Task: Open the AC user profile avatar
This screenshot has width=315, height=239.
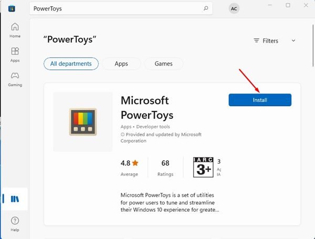Action: [x=234, y=8]
